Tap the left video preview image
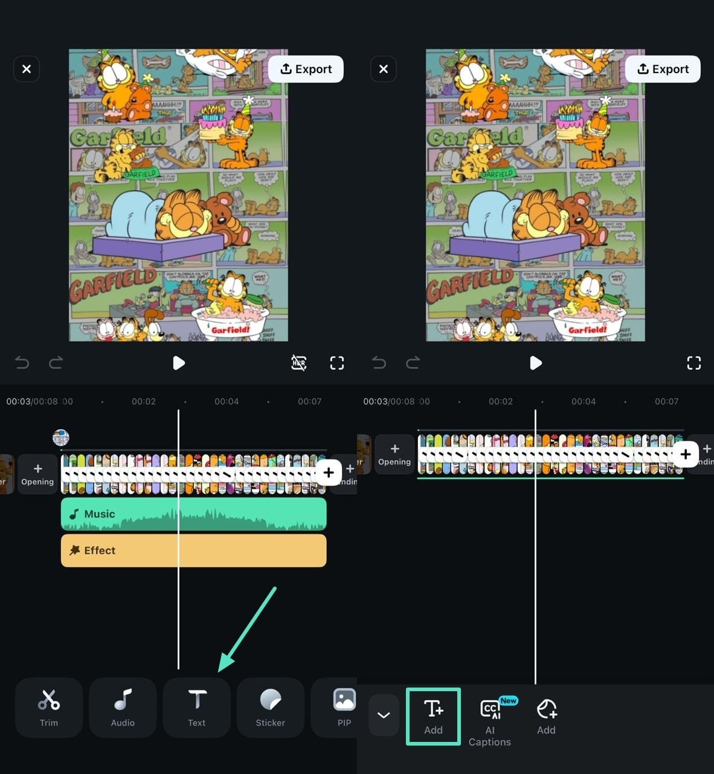 tap(178, 195)
